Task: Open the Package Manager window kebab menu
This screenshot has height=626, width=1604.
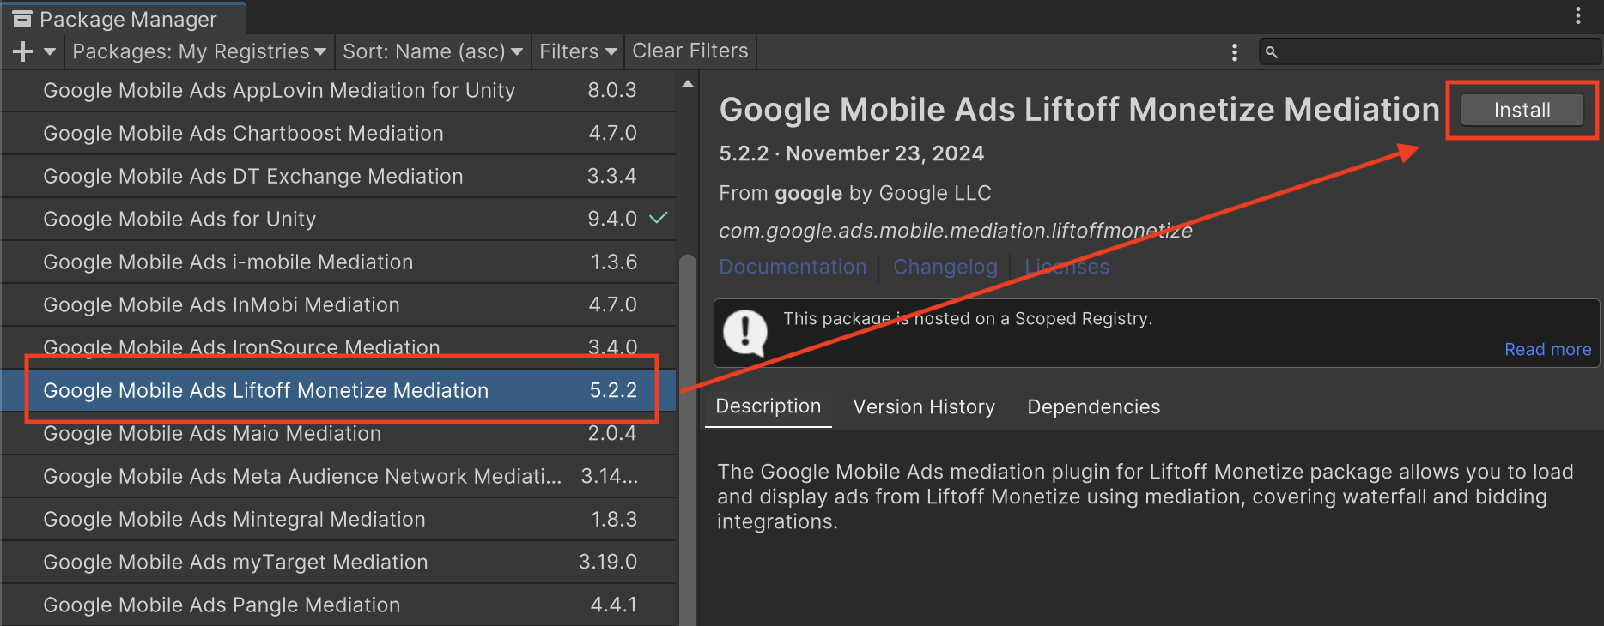Action: click(x=1577, y=15)
